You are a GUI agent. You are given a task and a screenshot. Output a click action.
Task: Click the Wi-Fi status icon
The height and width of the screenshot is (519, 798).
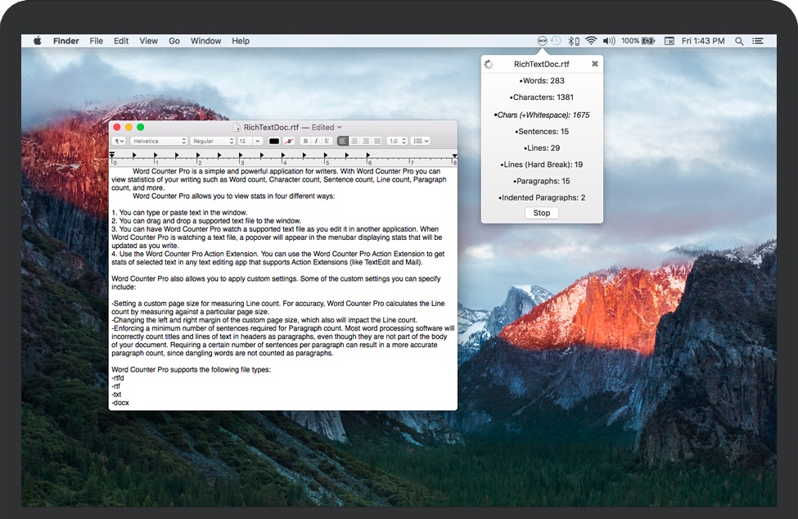coord(590,41)
